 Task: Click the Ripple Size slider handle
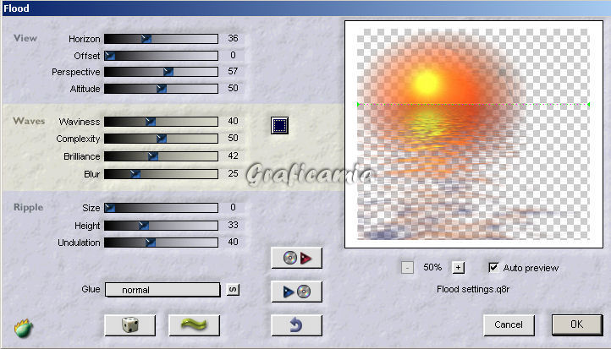coord(110,208)
